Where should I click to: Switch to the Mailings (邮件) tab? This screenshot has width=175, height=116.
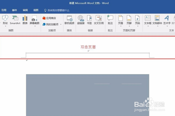[15, 10]
